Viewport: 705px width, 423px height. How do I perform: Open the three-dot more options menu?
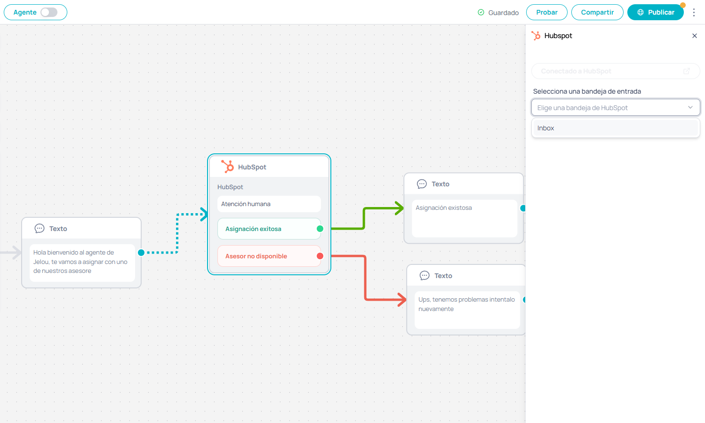pos(694,13)
